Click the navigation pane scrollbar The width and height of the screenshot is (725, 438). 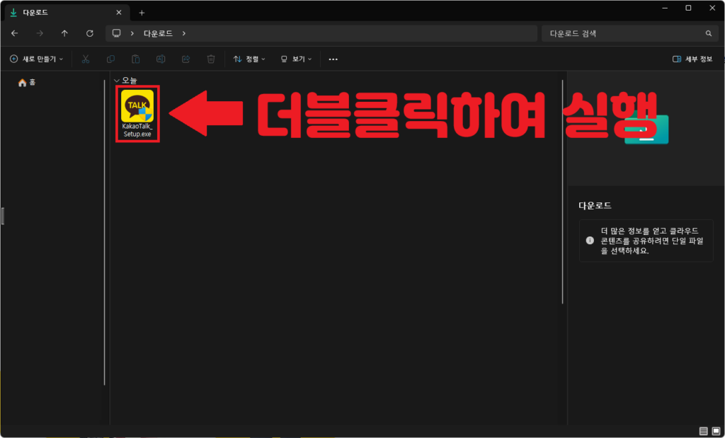[105, 232]
